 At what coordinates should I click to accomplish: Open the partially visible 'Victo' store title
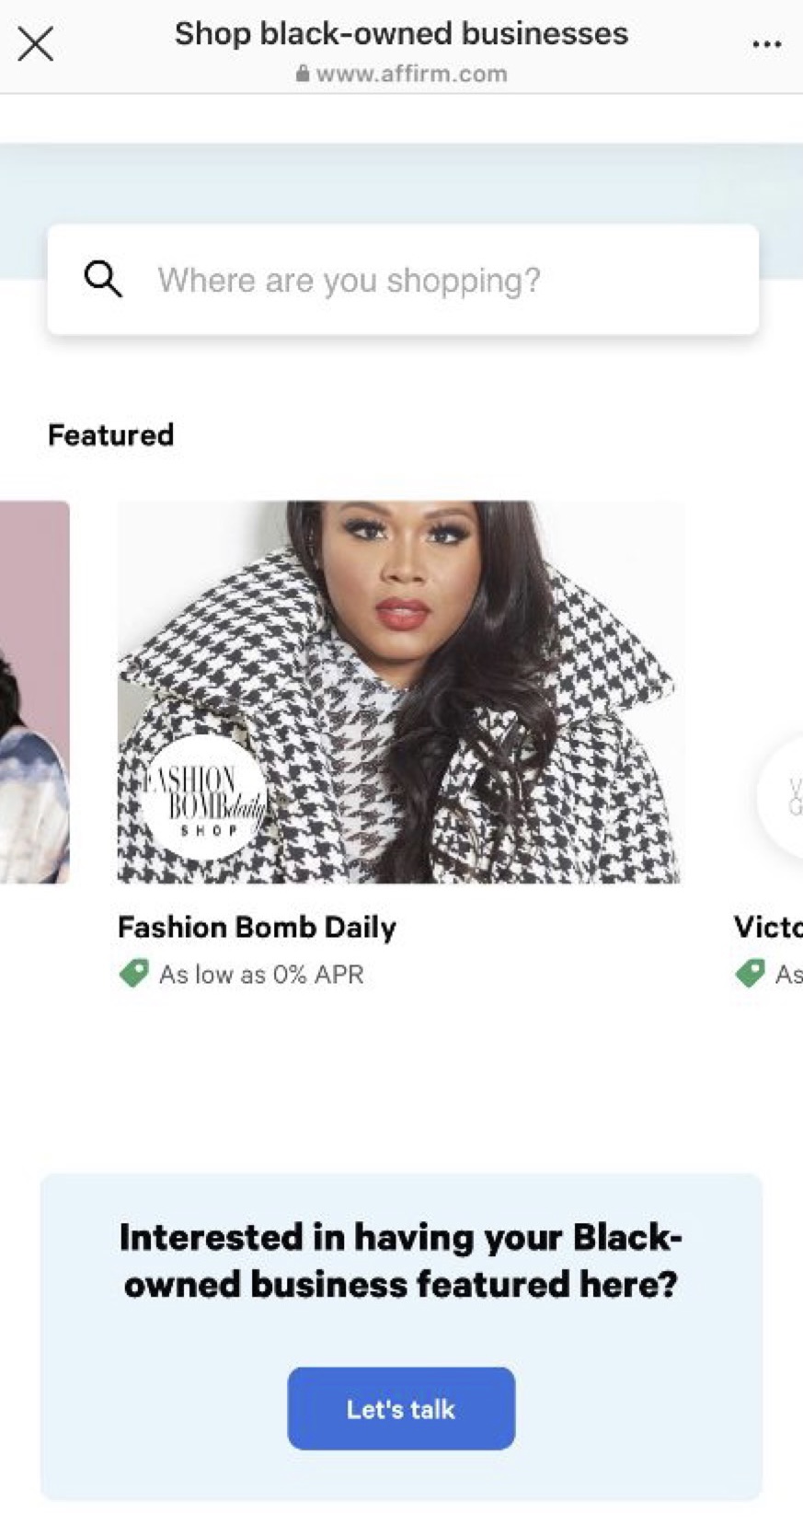tap(767, 927)
